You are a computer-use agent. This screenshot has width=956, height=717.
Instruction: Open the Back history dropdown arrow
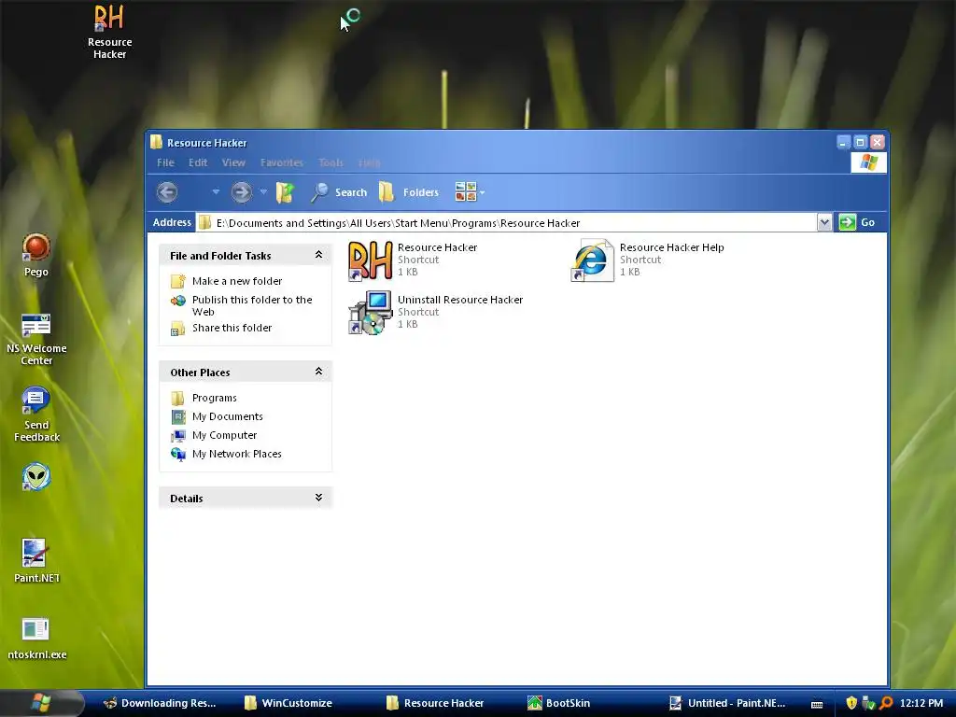coord(216,192)
